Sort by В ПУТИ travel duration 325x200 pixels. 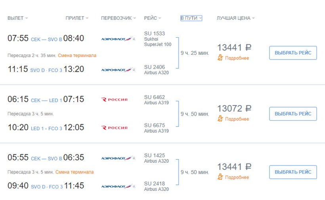pos(191,18)
